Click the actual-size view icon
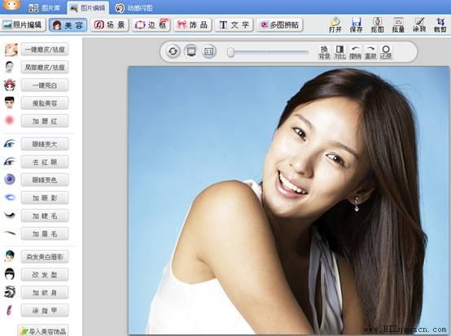This screenshot has width=451, height=336. (209, 51)
